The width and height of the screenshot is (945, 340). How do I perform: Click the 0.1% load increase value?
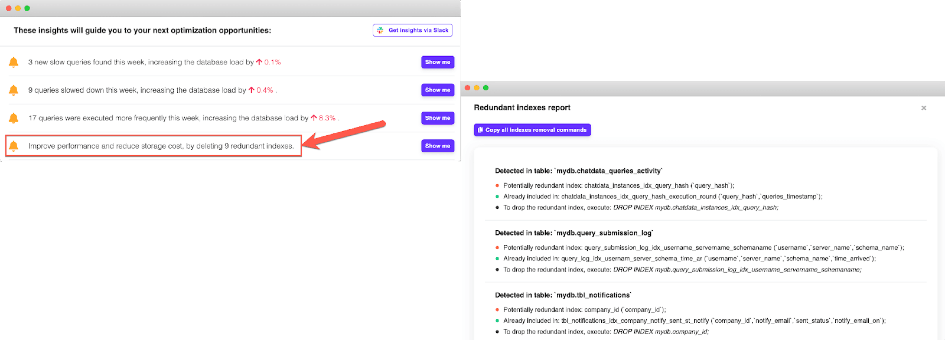pyautogui.click(x=272, y=62)
